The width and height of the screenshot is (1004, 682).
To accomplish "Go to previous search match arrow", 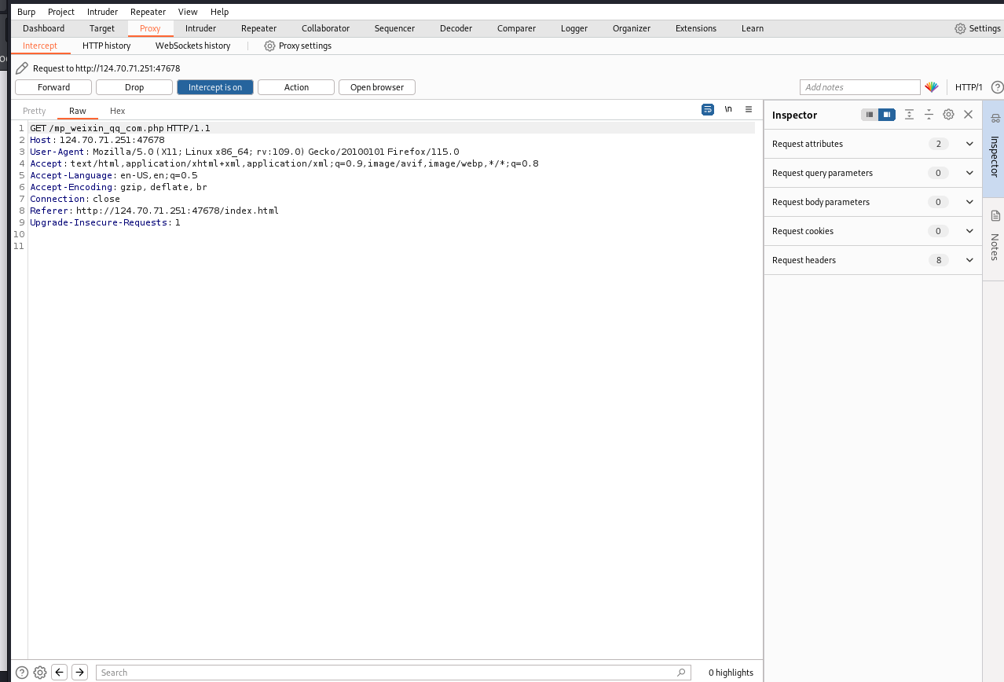I will 59,673.
